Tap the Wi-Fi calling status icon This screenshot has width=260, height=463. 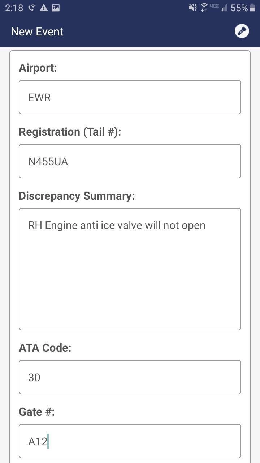pos(32,8)
